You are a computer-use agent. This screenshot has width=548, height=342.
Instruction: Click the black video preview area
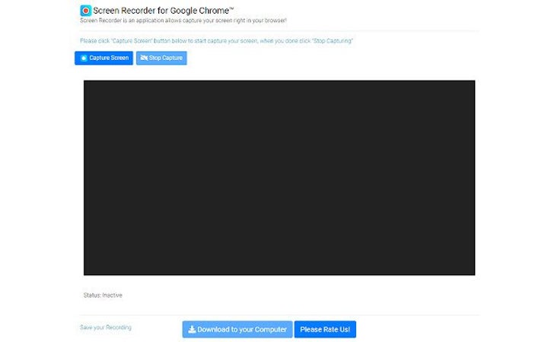point(279,177)
